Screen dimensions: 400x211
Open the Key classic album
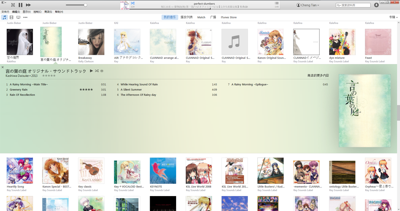click(91, 171)
